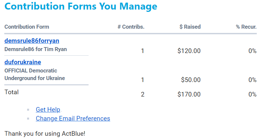Click the total contributions count of 2

pos(143,95)
